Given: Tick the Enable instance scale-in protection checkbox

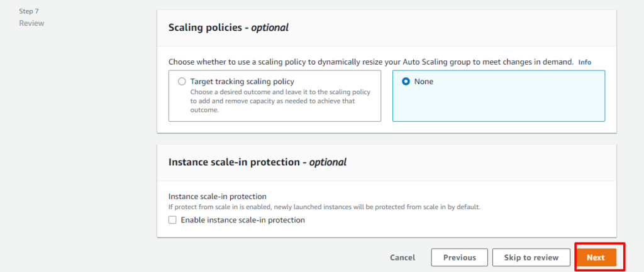Looking at the screenshot, I should 172,220.
